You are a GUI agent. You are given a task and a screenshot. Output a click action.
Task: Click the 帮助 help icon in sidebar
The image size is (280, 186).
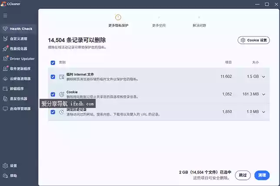[5, 176]
